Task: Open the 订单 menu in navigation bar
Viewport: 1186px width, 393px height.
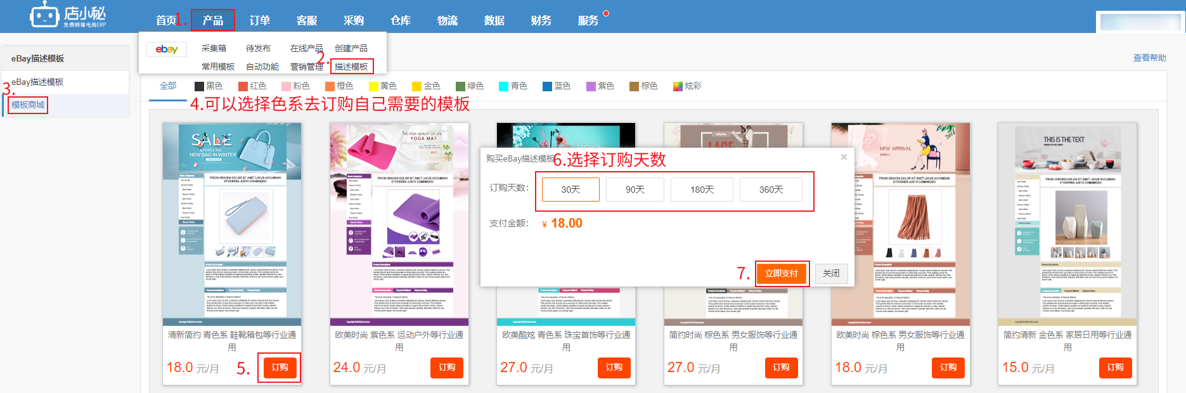Action: coord(260,20)
